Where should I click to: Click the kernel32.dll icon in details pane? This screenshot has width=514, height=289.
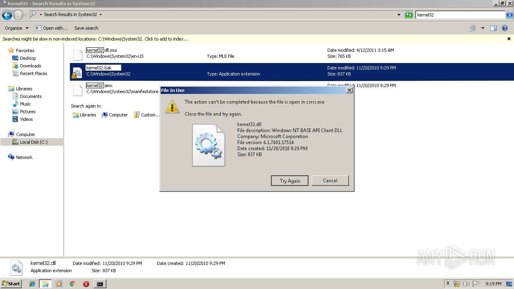[16, 268]
